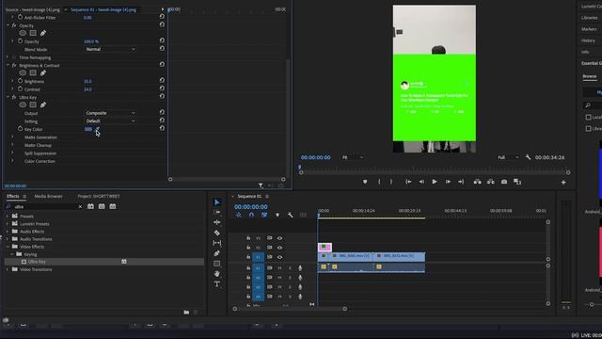602x339 pixels.
Task: Mute audio track A1
Action: [x=279, y=267]
